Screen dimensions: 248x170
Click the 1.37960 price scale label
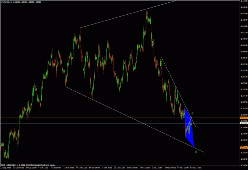pos(244,83)
